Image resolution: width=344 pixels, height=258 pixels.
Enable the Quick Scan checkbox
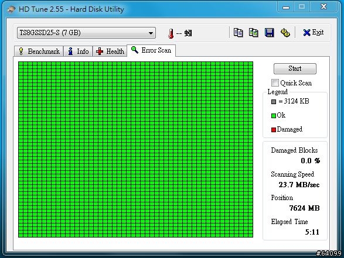tap(275, 83)
